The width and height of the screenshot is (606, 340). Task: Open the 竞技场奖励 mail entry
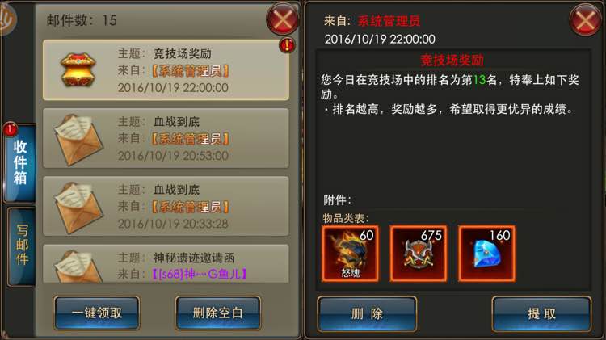click(x=166, y=70)
